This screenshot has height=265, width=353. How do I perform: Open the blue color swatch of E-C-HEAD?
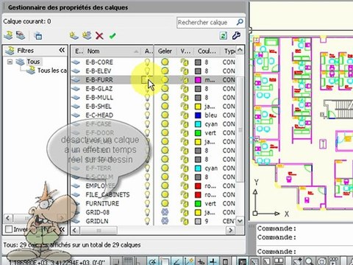click(x=198, y=116)
